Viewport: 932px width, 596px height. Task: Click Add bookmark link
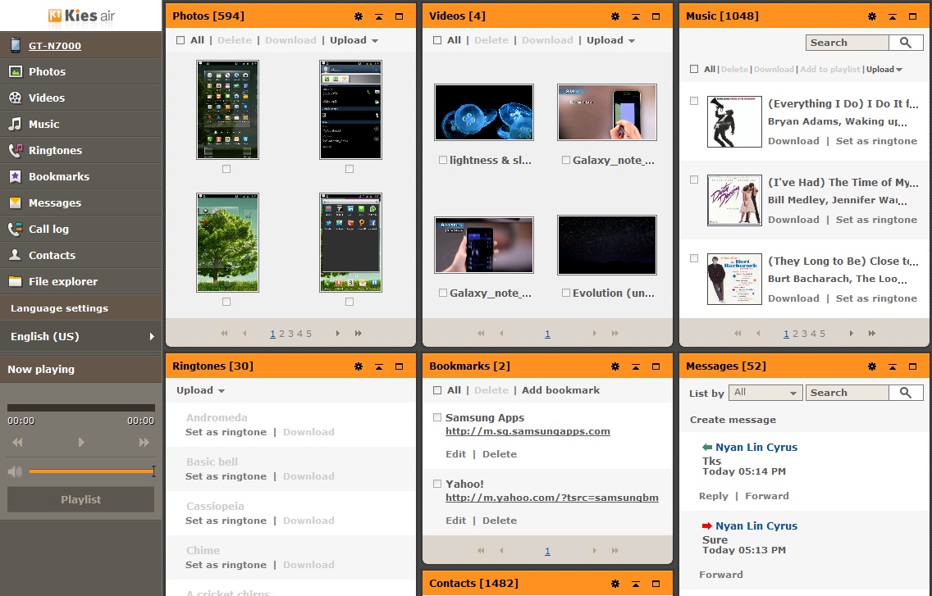[x=560, y=390]
